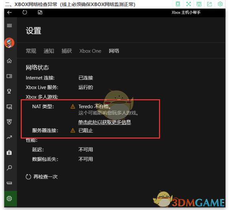Open the console Connection icon

(x=9, y=183)
